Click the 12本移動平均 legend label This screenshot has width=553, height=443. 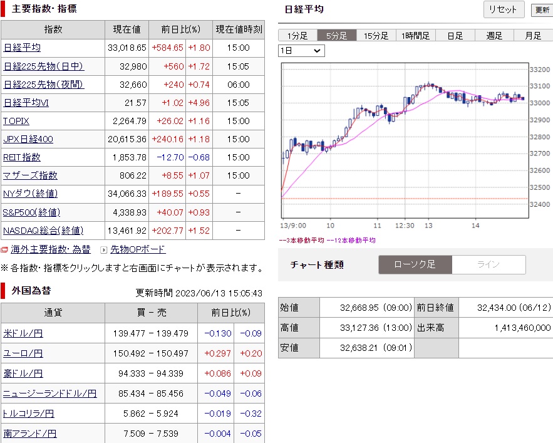coord(351,241)
